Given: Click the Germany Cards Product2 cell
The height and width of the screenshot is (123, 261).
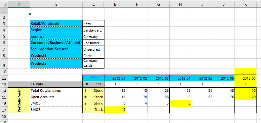Looking at the screenshot, I should click(x=94, y=63).
